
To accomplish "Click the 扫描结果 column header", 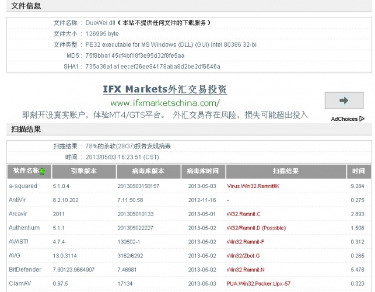I will (285, 172).
